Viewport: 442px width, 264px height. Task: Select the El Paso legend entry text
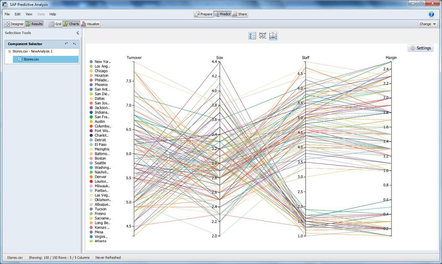101,145
